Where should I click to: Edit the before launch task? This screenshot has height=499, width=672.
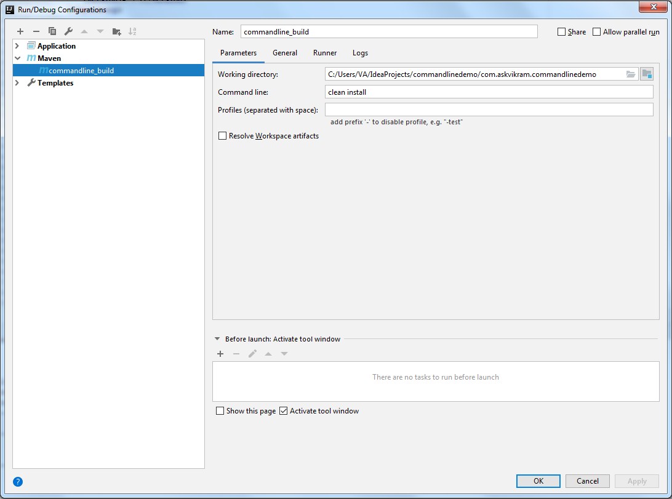click(x=252, y=354)
